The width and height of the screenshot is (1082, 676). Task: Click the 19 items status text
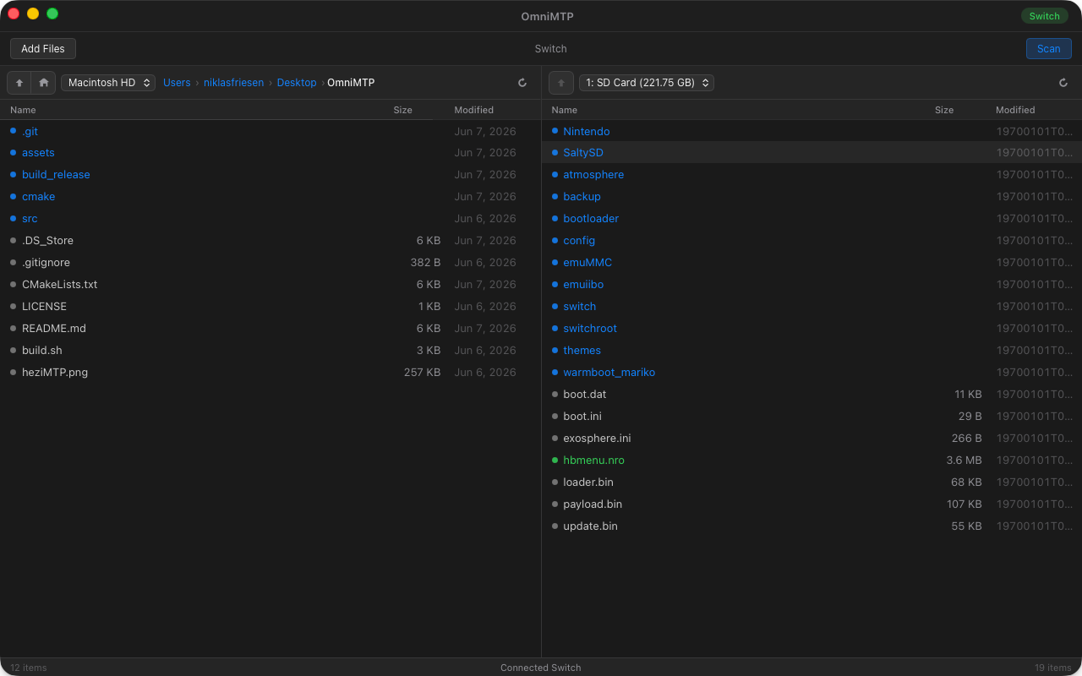pyautogui.click(x=1053, y=668)
